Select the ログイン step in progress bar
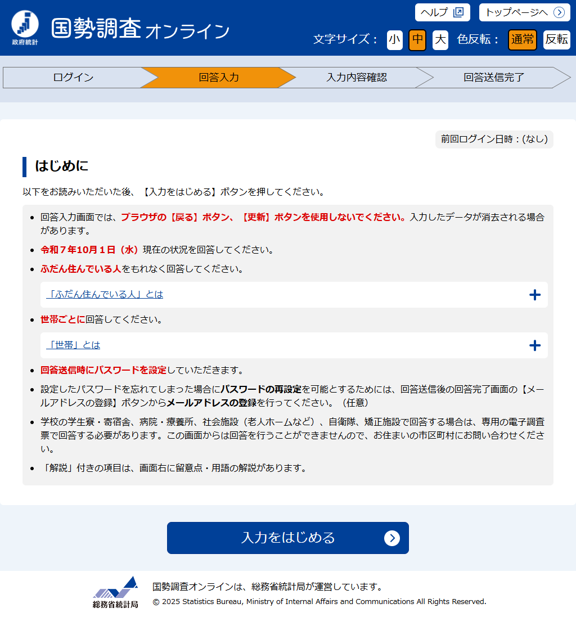 pyautogui.click(x=73, y=78)
